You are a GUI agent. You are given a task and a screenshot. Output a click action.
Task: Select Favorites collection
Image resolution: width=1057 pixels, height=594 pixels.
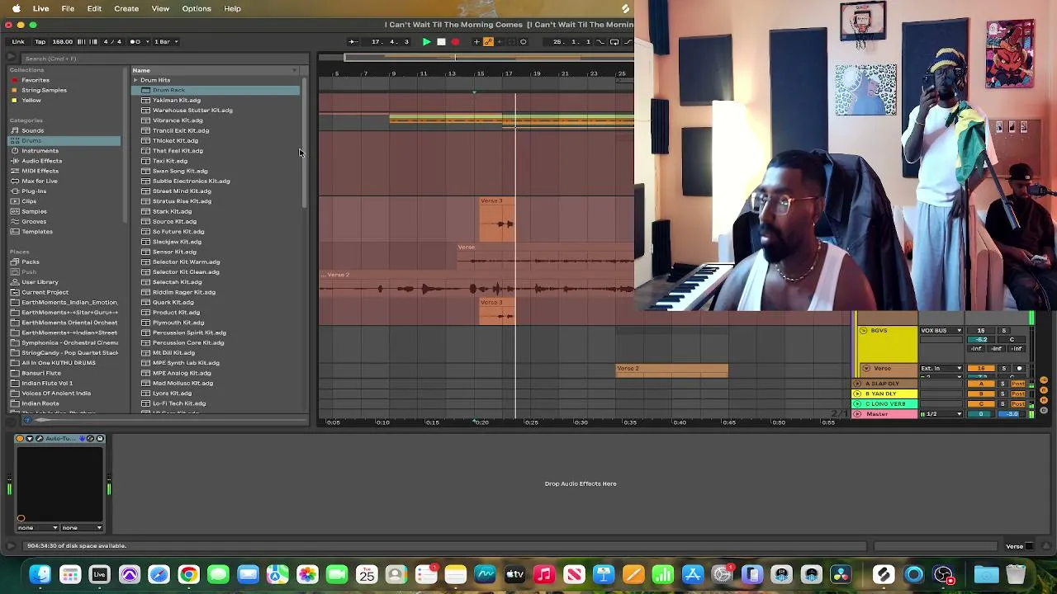point(36,80)
